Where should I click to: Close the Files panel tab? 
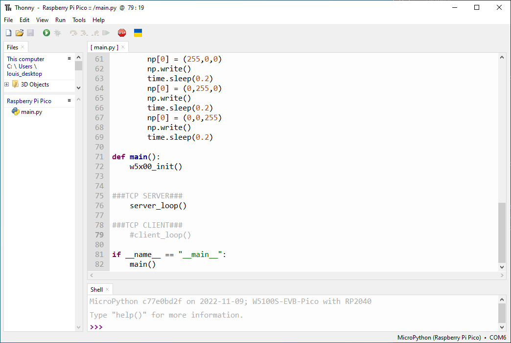(x=23, y=47)
